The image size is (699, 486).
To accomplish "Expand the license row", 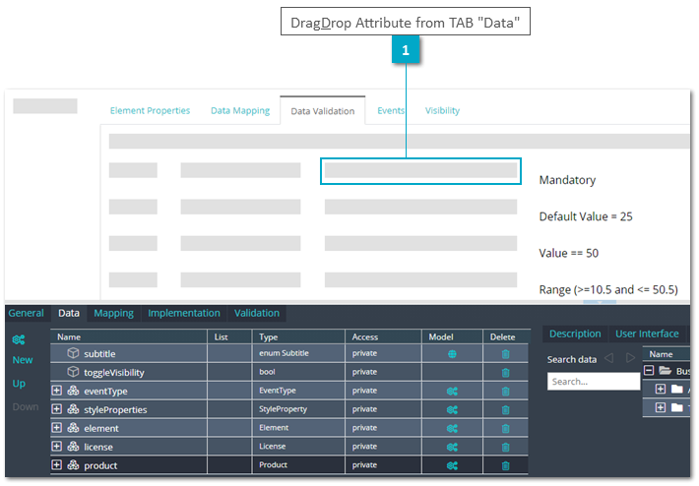I will tap(57, 446).
